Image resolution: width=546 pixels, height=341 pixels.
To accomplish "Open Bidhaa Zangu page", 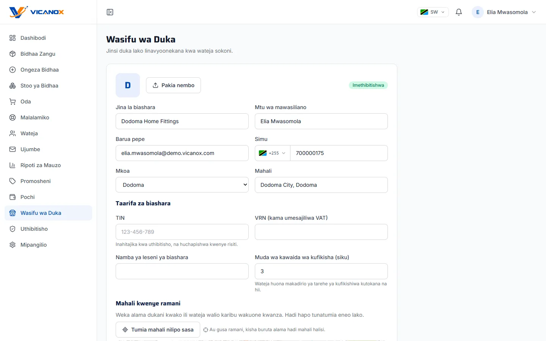I will [48, 54].
